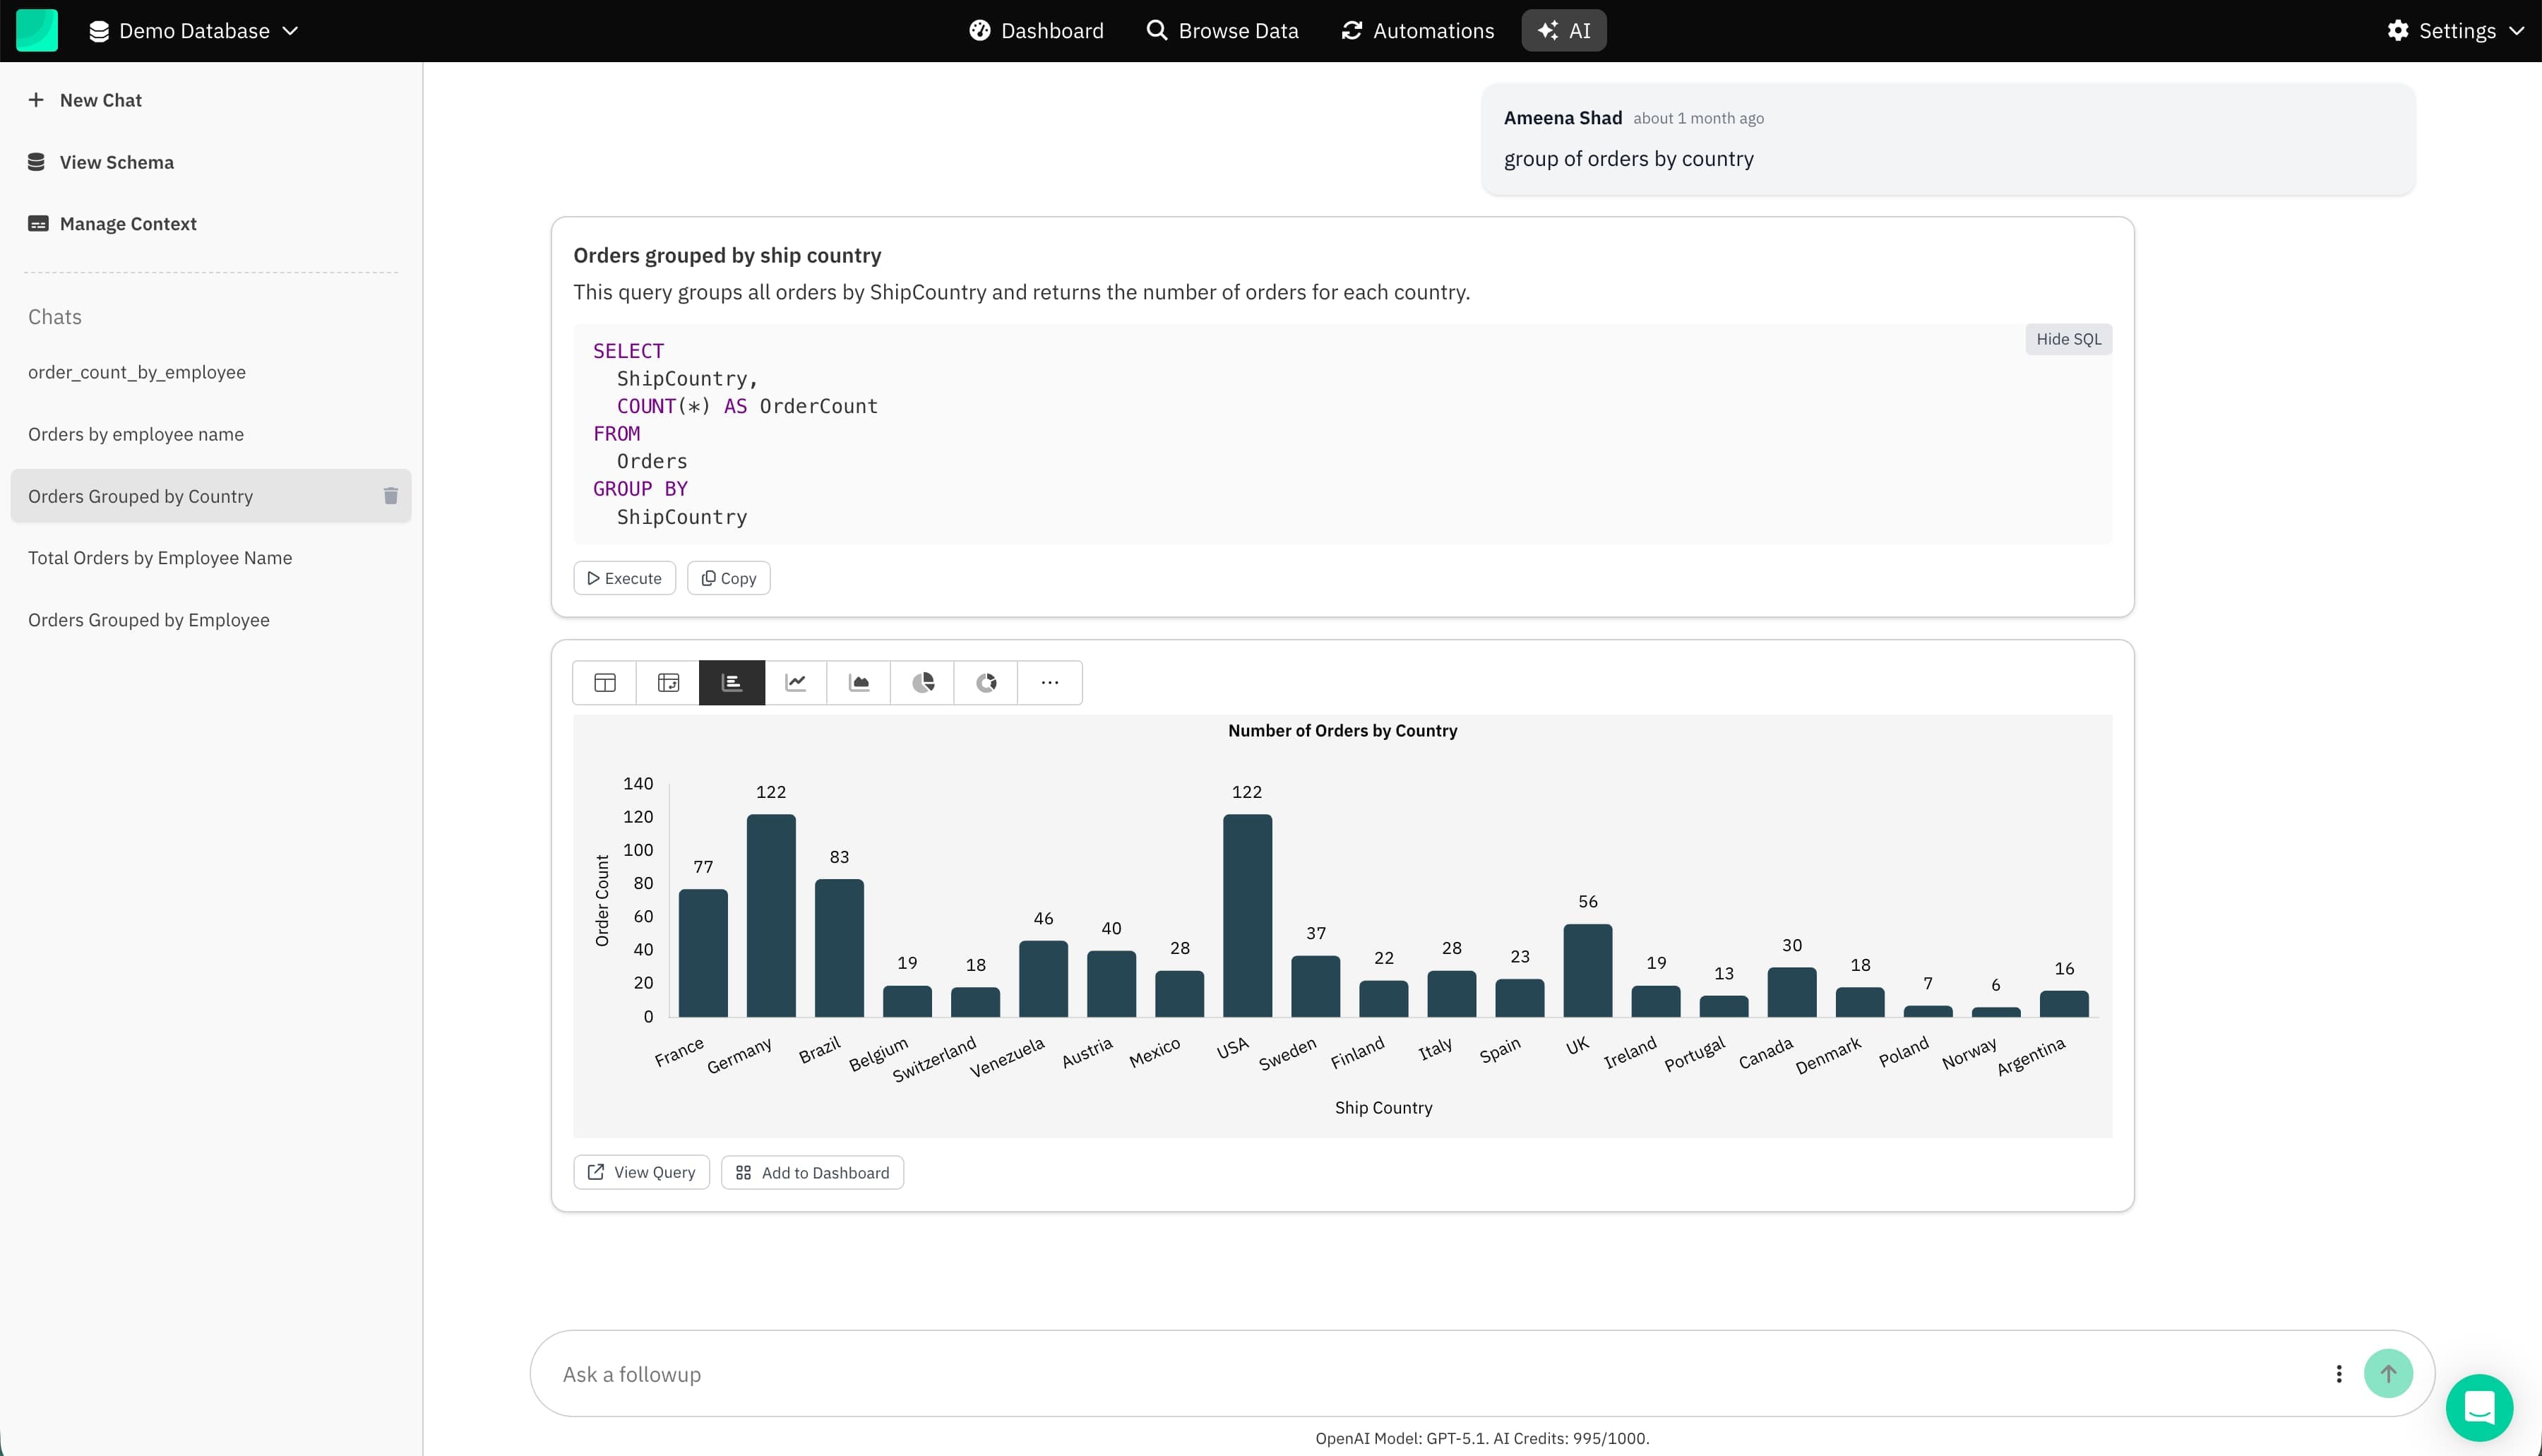Expand more chart types ellipsis menu
This screenshot has height=1456, width=2542.
pos(1049,682)
